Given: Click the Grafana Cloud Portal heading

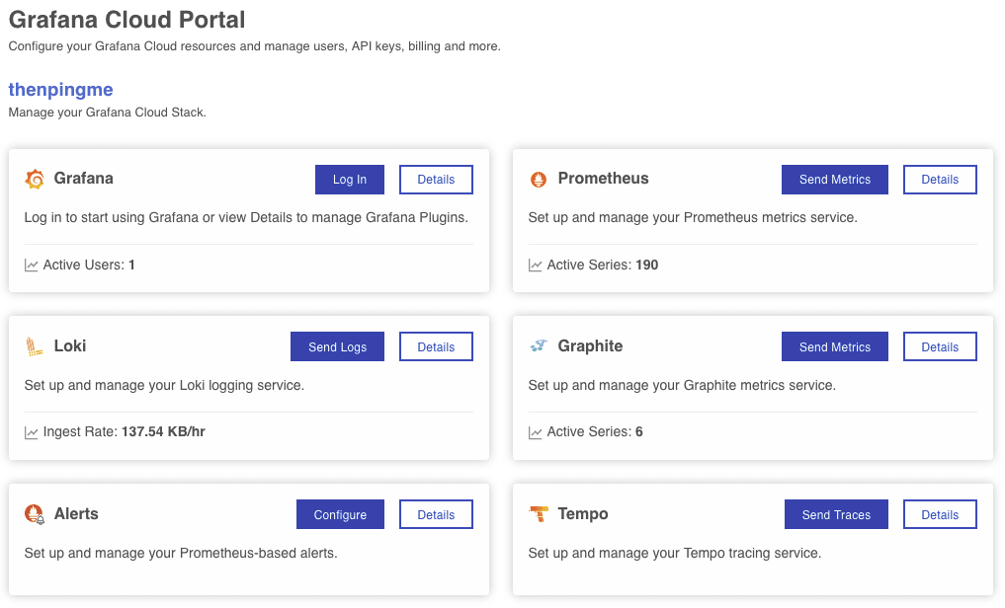Looking at the screenshot, I should point(126,20).
